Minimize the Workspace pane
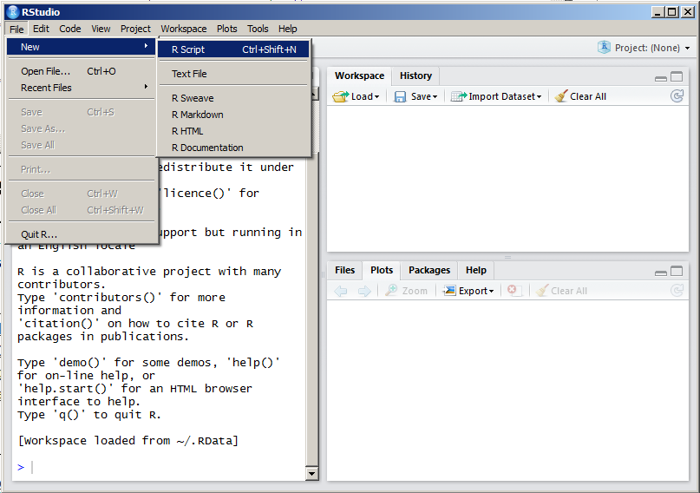Viewport: 700px width, 493px height. tap(661, 78)
